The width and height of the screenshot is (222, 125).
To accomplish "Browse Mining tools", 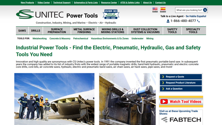I will tap(150, 38).
